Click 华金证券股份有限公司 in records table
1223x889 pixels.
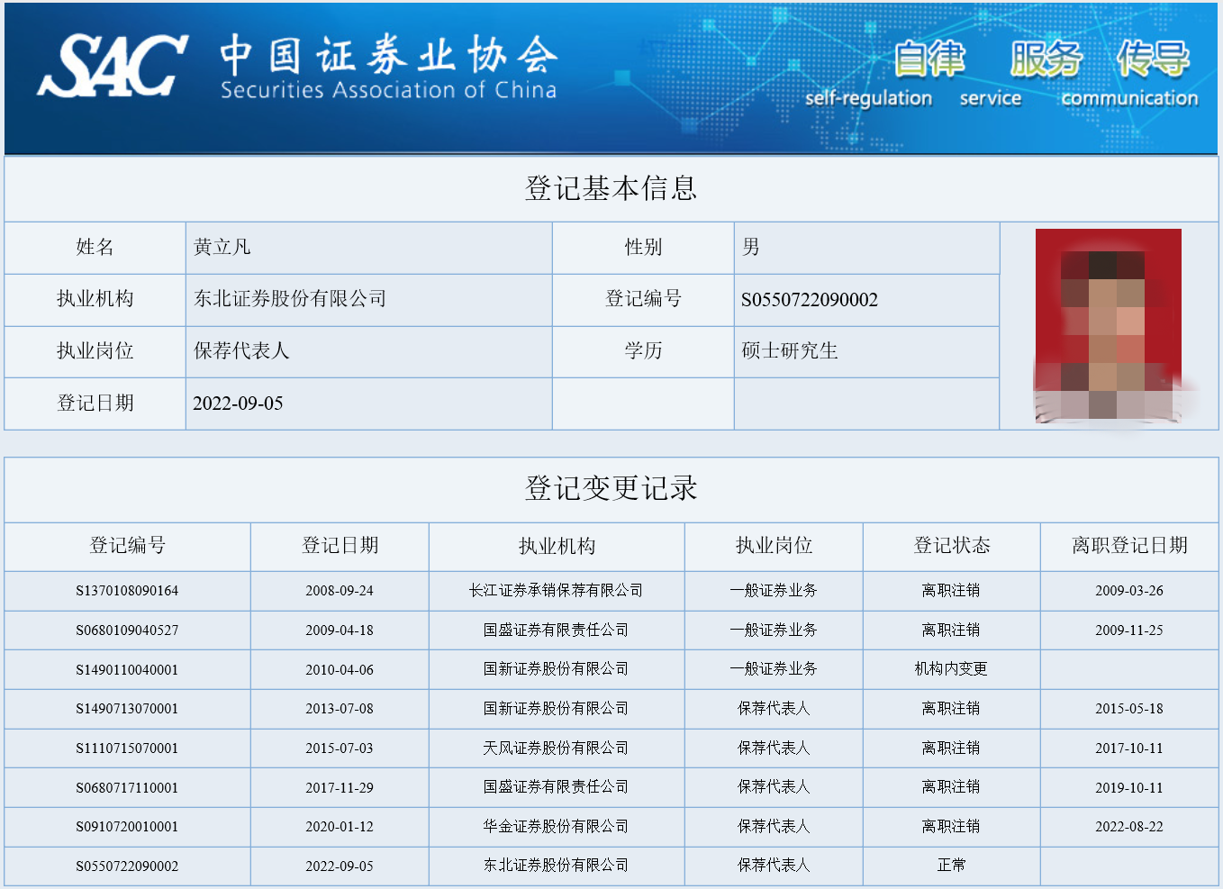(x=556, y=827)
